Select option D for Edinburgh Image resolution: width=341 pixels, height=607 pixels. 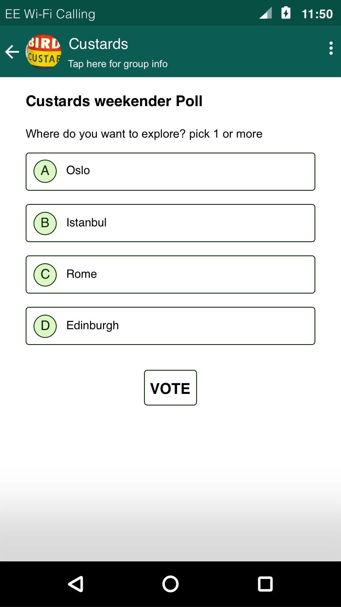click(45, 326)
